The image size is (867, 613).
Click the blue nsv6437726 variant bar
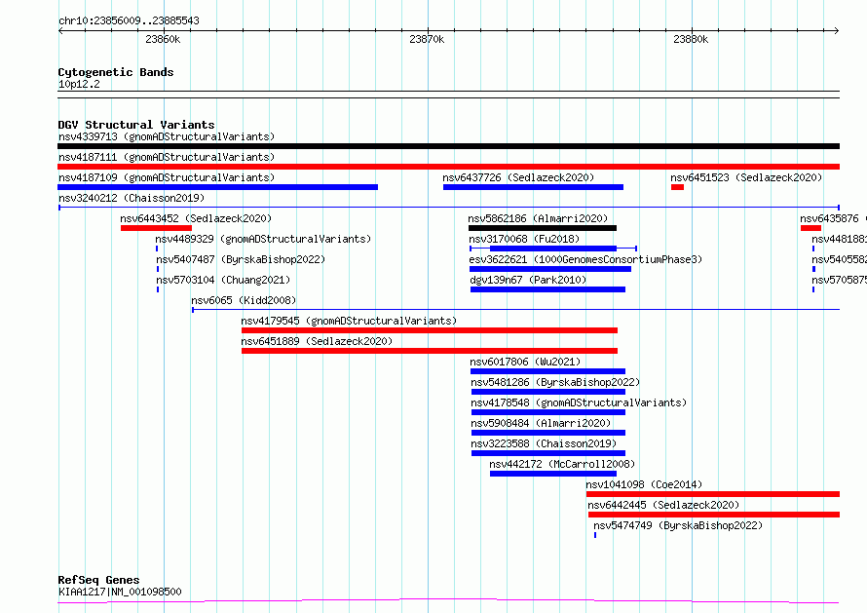pyautogui.click(x=533, y=187)
